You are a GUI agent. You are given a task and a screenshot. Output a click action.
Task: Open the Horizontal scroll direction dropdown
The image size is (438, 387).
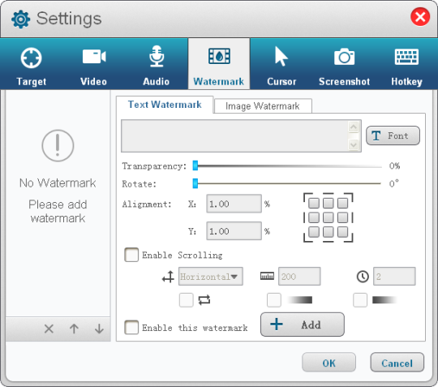pyautogui.click(x=211, y=277)
